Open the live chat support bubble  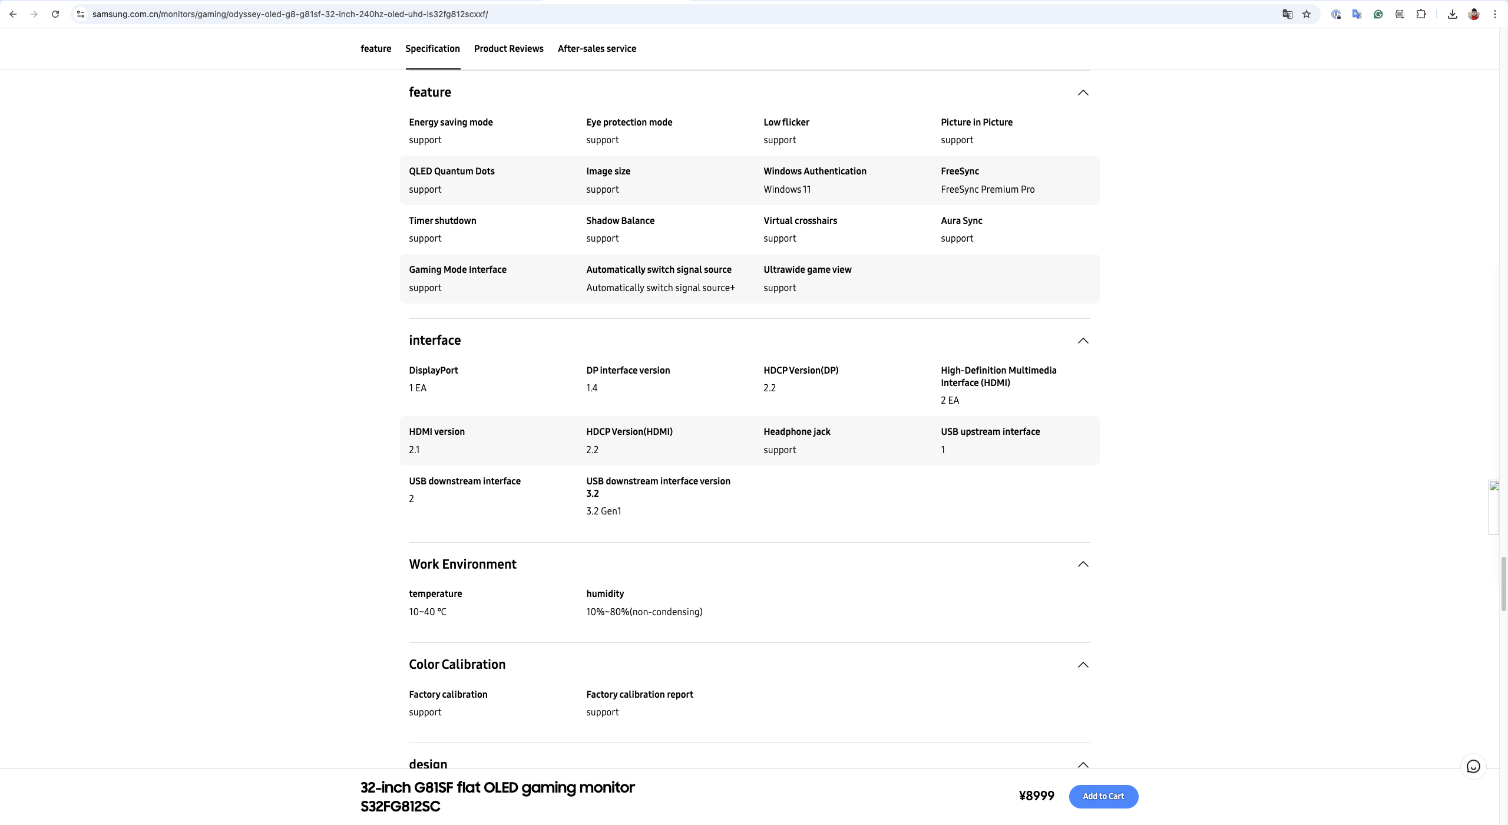pos(1473,766)
